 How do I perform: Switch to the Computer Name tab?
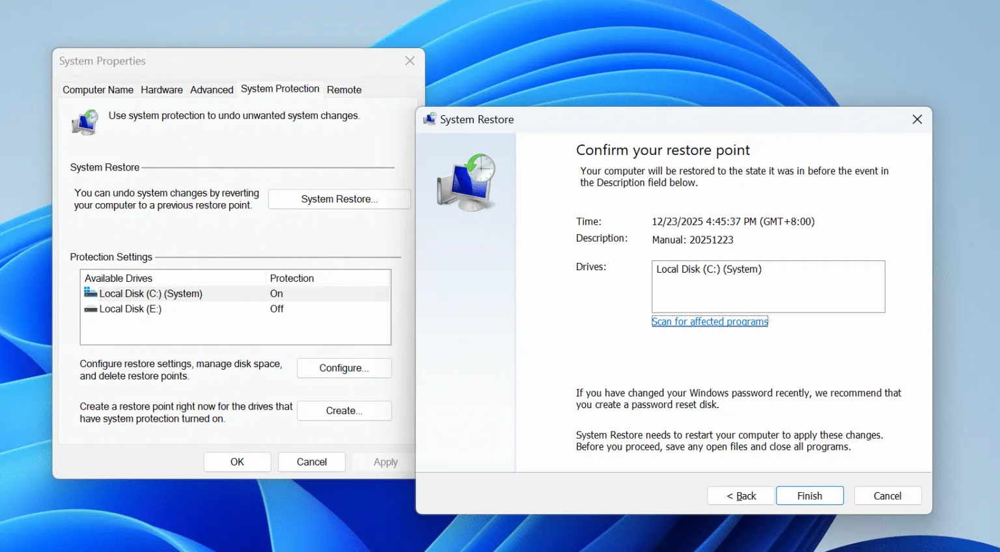pyautogui.click(x=97, y=90)
